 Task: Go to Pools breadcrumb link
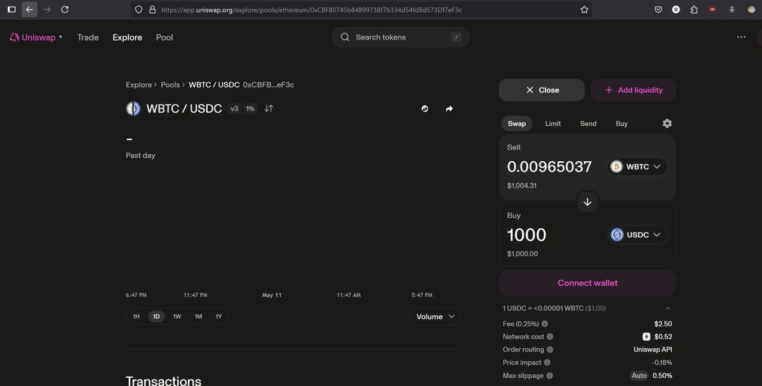170,84
